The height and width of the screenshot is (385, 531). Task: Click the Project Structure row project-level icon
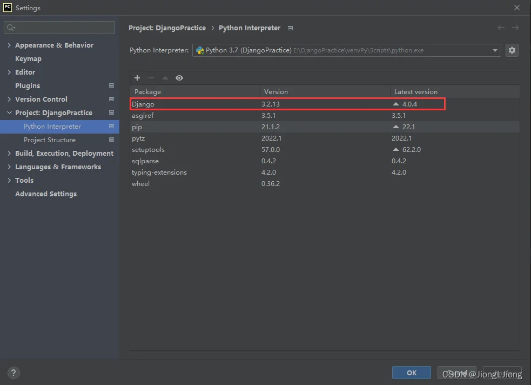click(x=111, y=140)
